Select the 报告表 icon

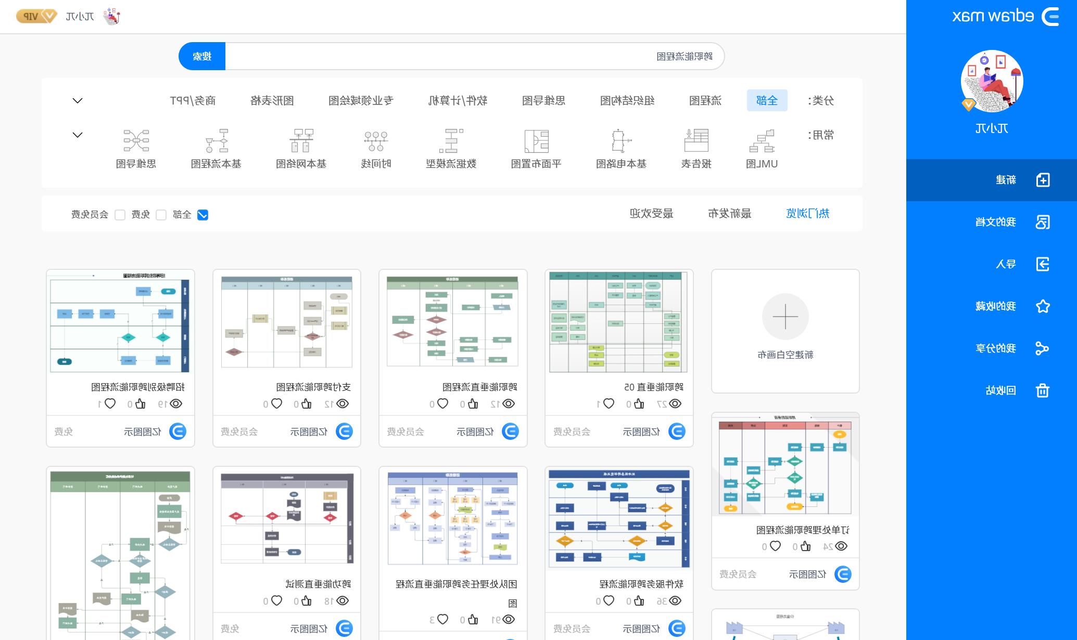click(696, 141)
